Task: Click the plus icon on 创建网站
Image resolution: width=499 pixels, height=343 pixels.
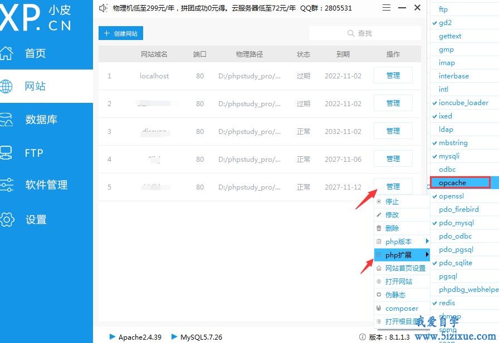Action: click(106, 33)
